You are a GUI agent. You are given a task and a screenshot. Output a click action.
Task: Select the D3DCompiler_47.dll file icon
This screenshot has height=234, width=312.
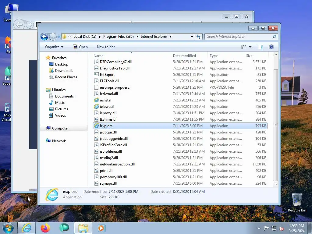[96, 62]
